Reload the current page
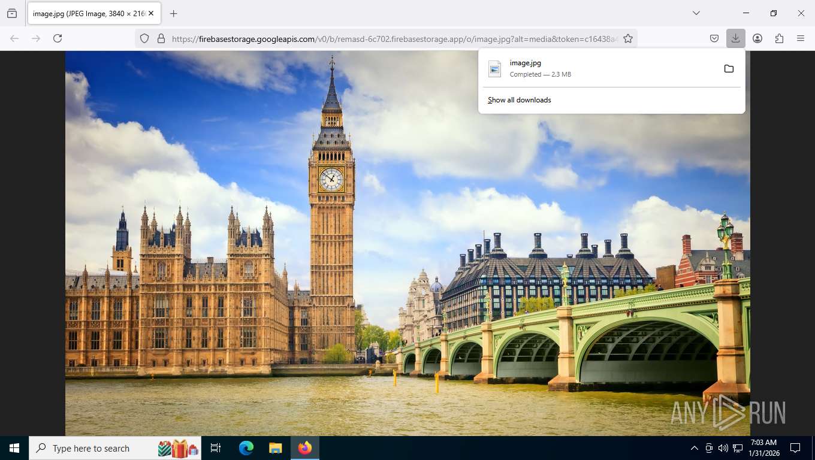The image size is (815, 460). [58, 38]
